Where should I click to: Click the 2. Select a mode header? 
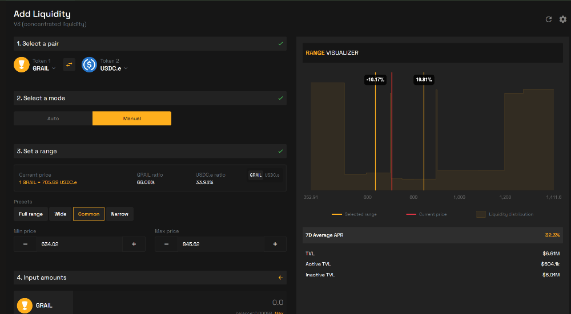tap(150, 98)
